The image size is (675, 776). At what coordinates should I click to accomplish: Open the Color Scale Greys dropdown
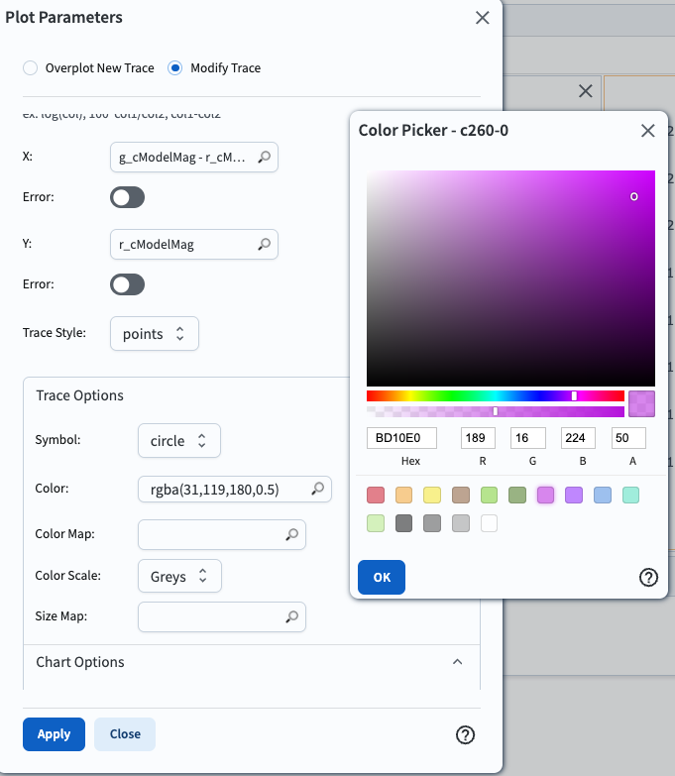point(178,576)
